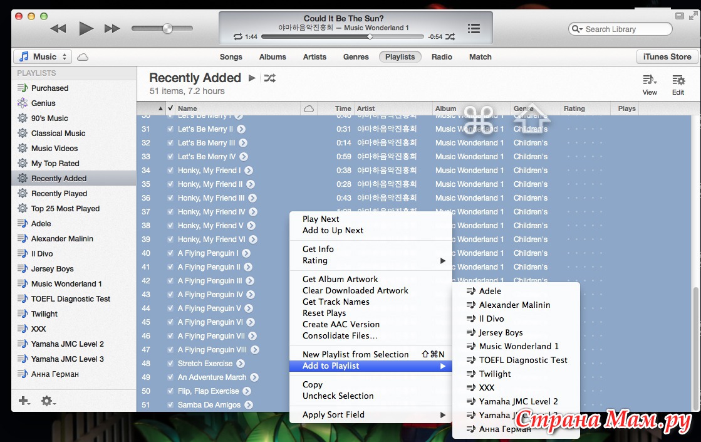
Task: Open arrow menu next to Let's Be Merry III
Action: pyautogui.click(x=243, y=143)
